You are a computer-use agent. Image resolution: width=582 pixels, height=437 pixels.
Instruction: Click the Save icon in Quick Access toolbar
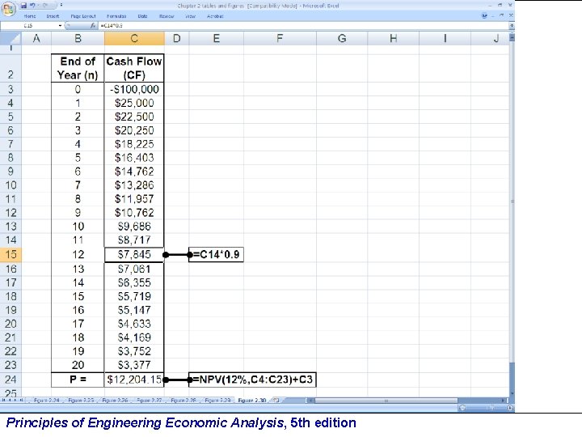23,6
